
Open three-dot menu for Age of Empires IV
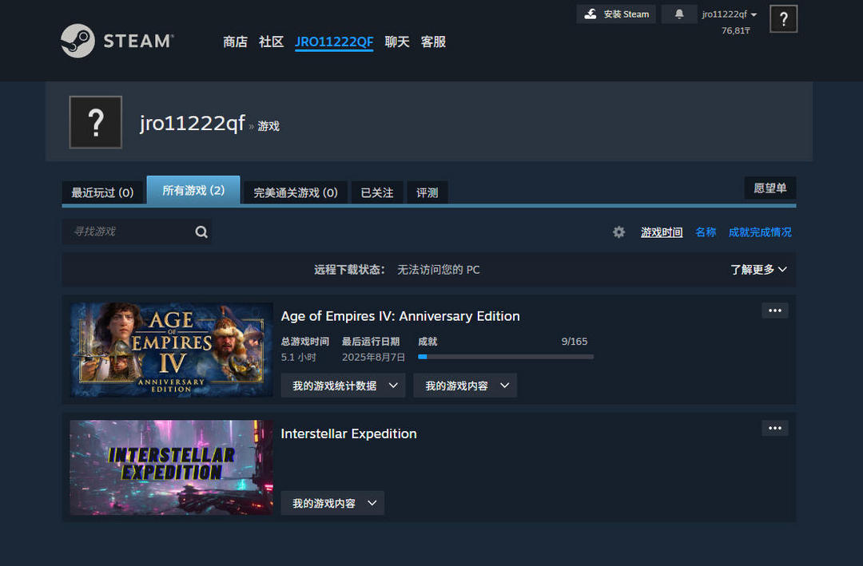[x=774, y=311]
